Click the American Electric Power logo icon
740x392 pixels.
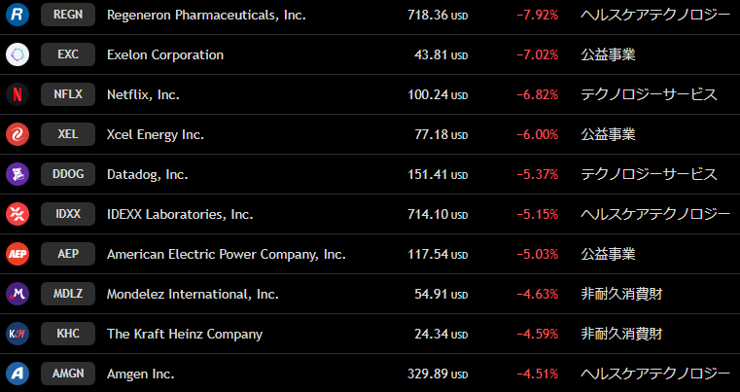[18, 254]
